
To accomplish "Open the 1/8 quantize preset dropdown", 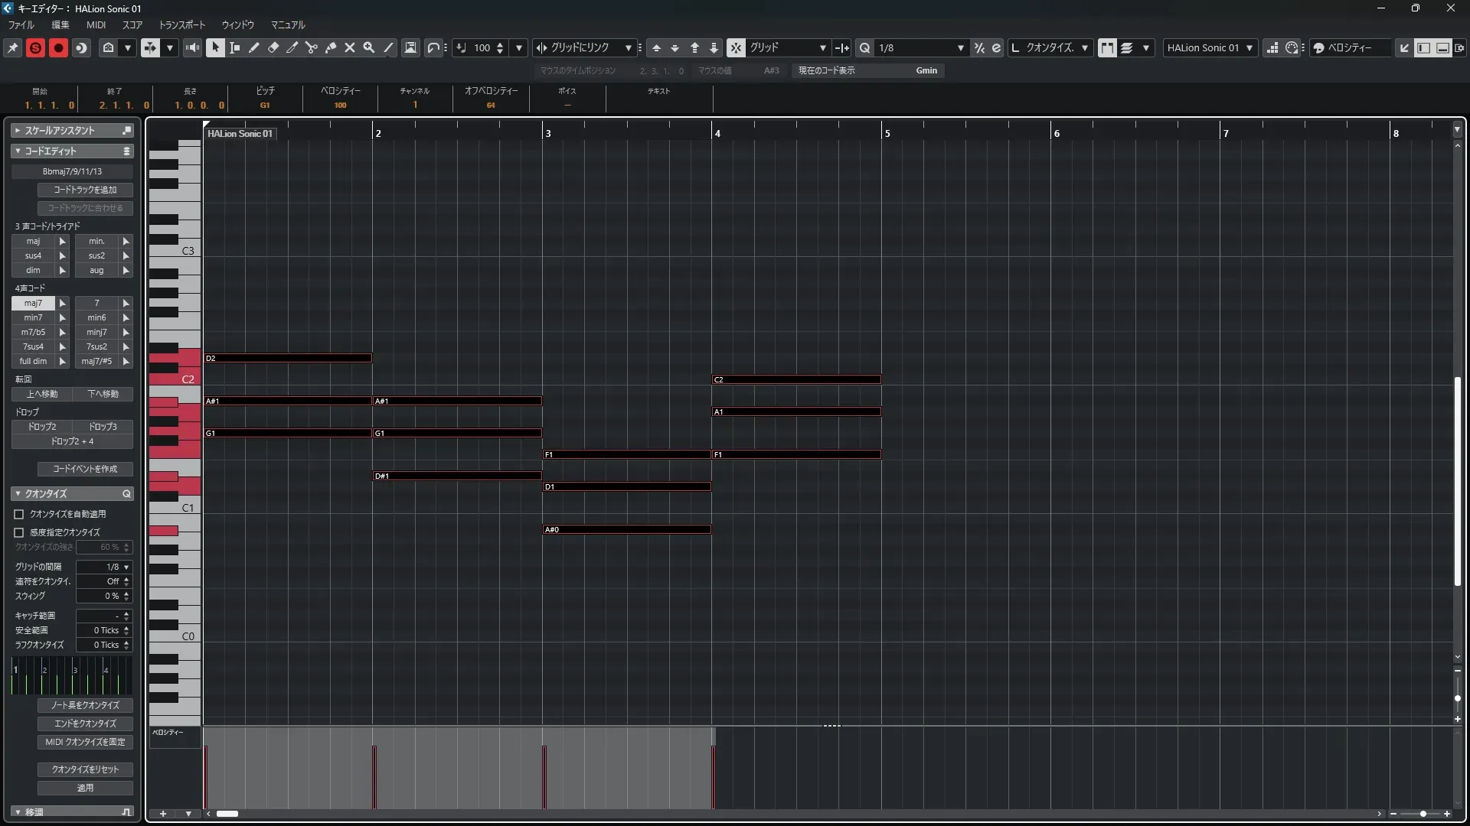I will click(x=960, y=47).
